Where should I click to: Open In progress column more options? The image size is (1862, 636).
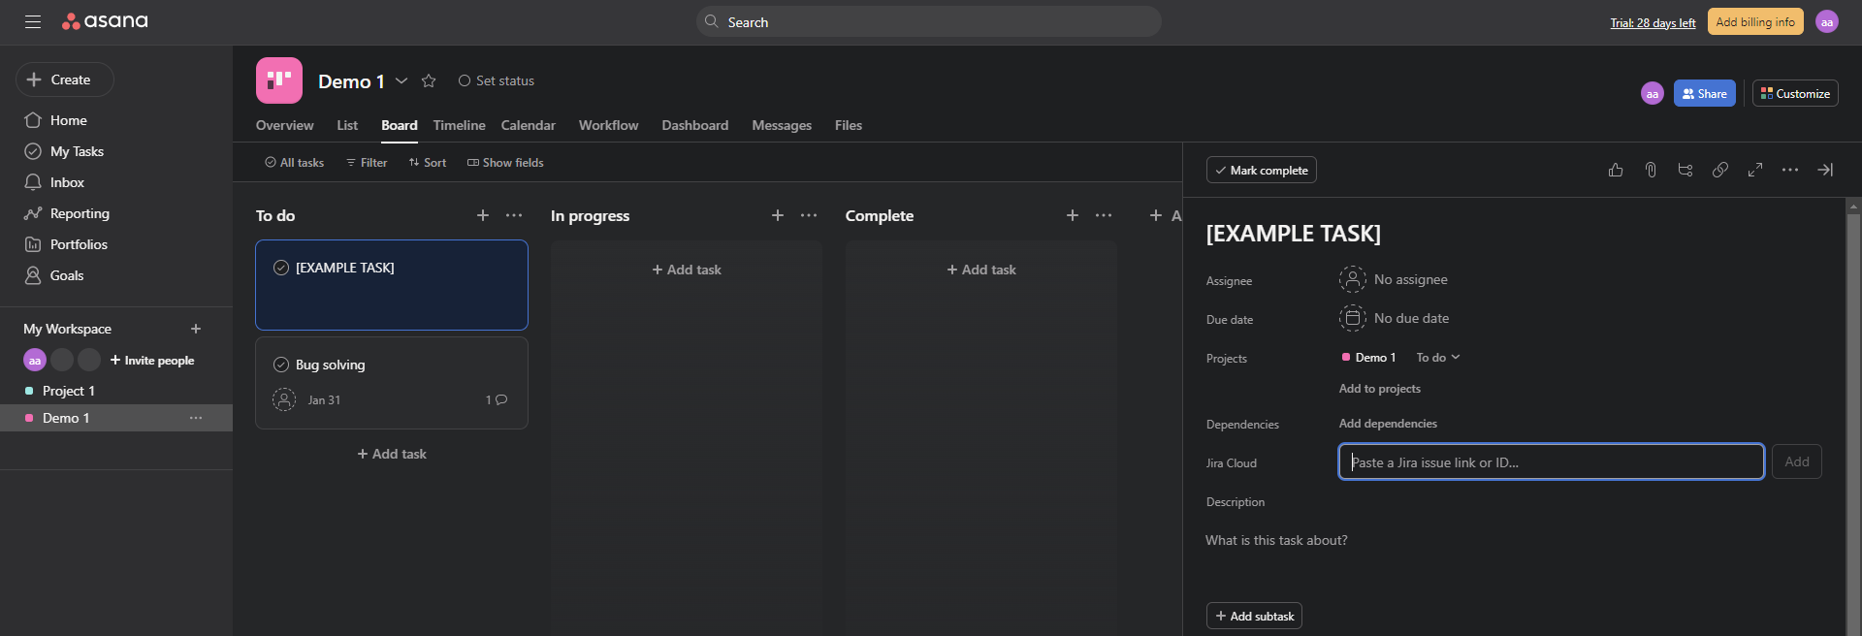click(x=809, y=215)
